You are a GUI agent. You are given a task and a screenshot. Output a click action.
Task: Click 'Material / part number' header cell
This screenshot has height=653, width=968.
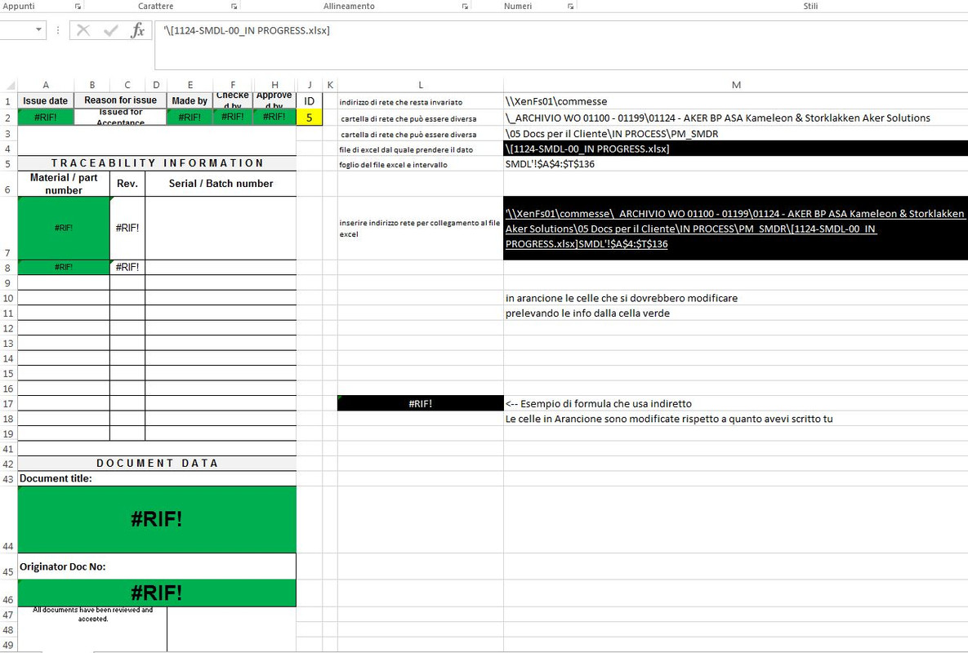64,184
